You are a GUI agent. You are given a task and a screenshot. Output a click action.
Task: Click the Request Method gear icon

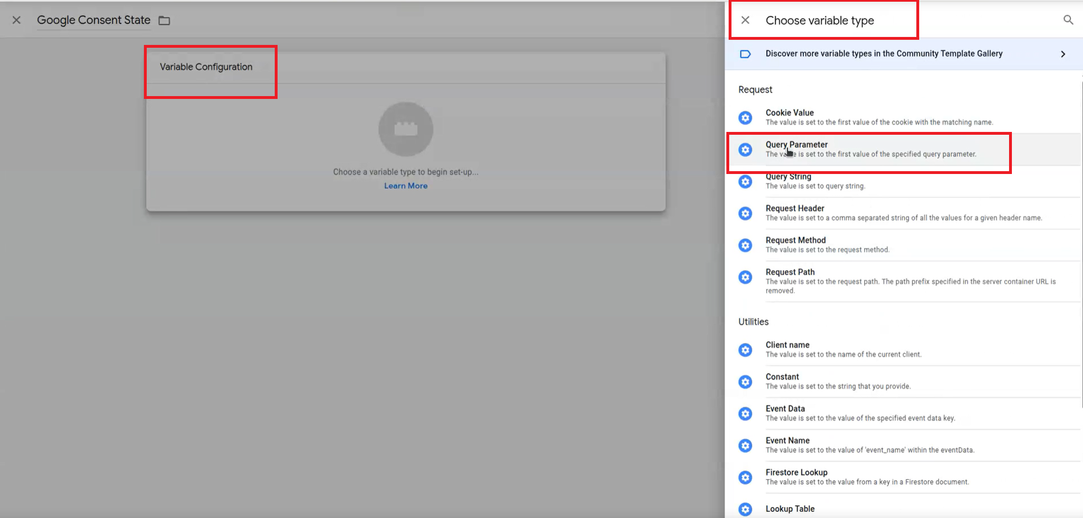[745, 245]
